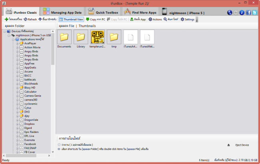Click the green Copy from PC button

96,20
